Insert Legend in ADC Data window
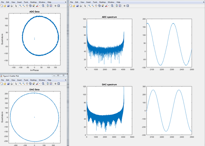The image size is (205, 146). coord(51,6)
